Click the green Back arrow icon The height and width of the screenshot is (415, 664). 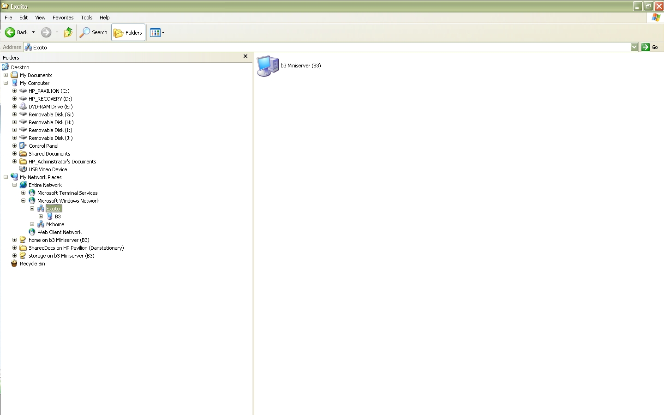(x=10, y=32)
